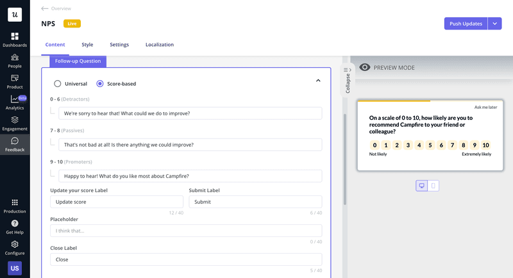Switch preview to desktop device view

pyautogui.click(x=422, y=186)
